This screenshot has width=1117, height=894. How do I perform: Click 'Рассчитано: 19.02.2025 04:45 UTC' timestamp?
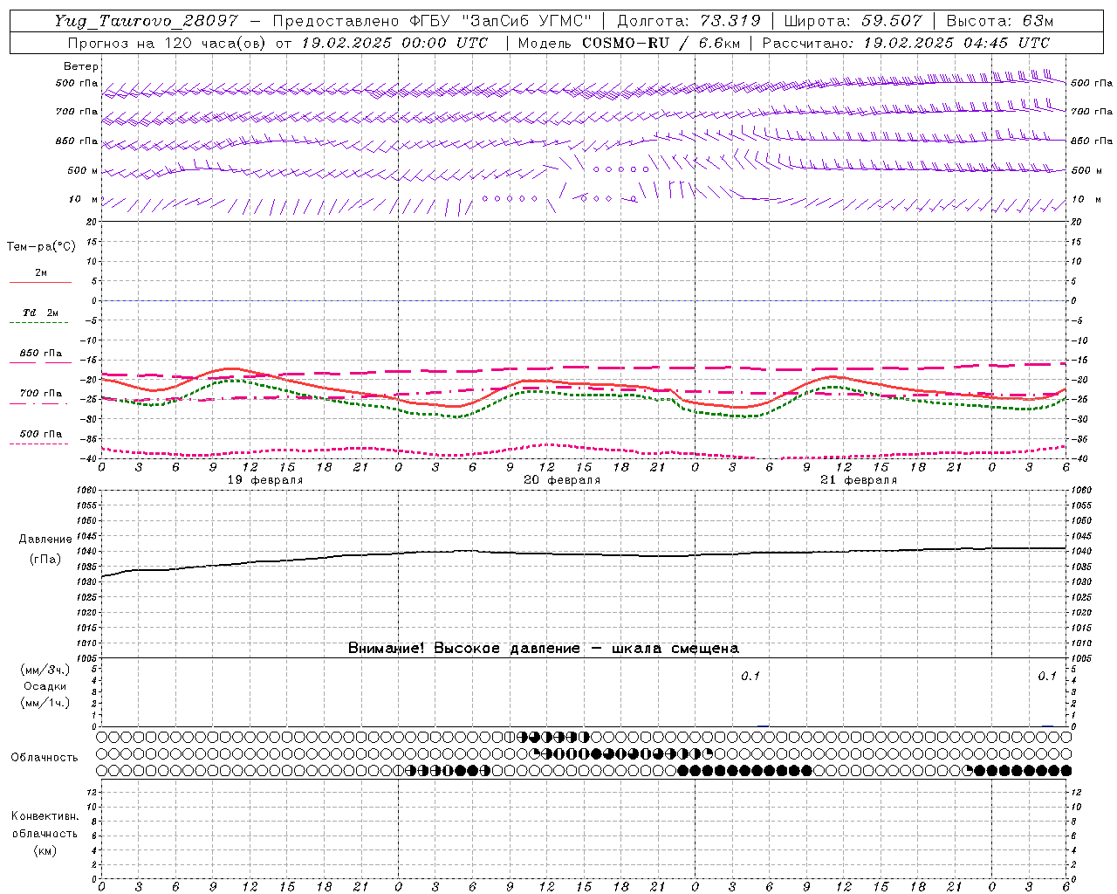pyautogui.click(x=906, y=43)
